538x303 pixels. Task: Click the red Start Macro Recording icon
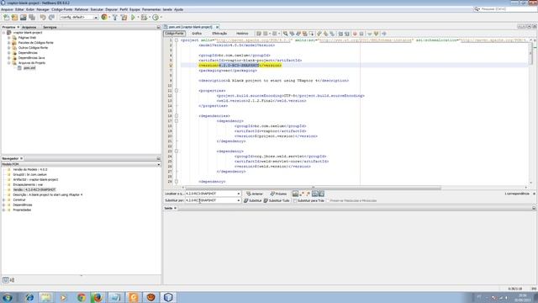355,34
